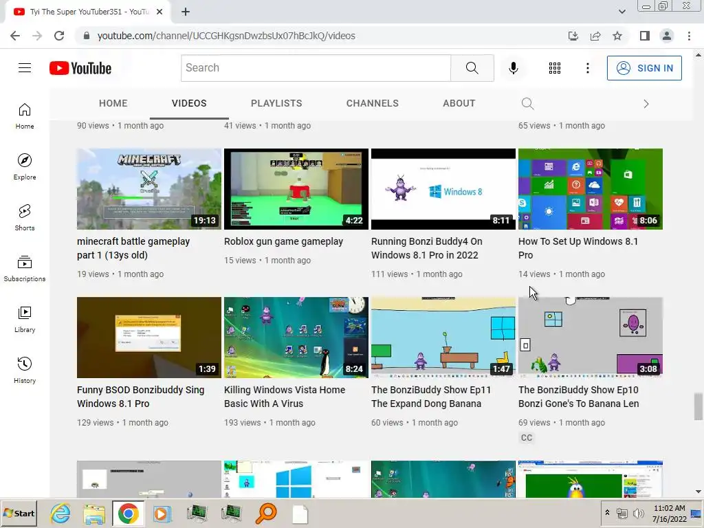Image resolution: width=704 pixels, height=528 pixels.
Task: Open 'How To Set Up Windows 8.1 Pro' title
Action: 577,248
